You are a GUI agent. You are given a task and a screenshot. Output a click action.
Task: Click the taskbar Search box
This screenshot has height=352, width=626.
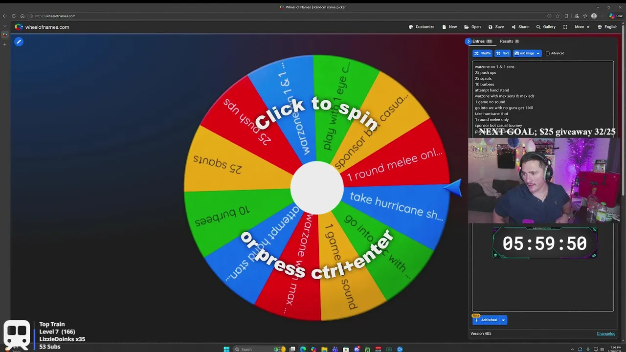point(259,349)
